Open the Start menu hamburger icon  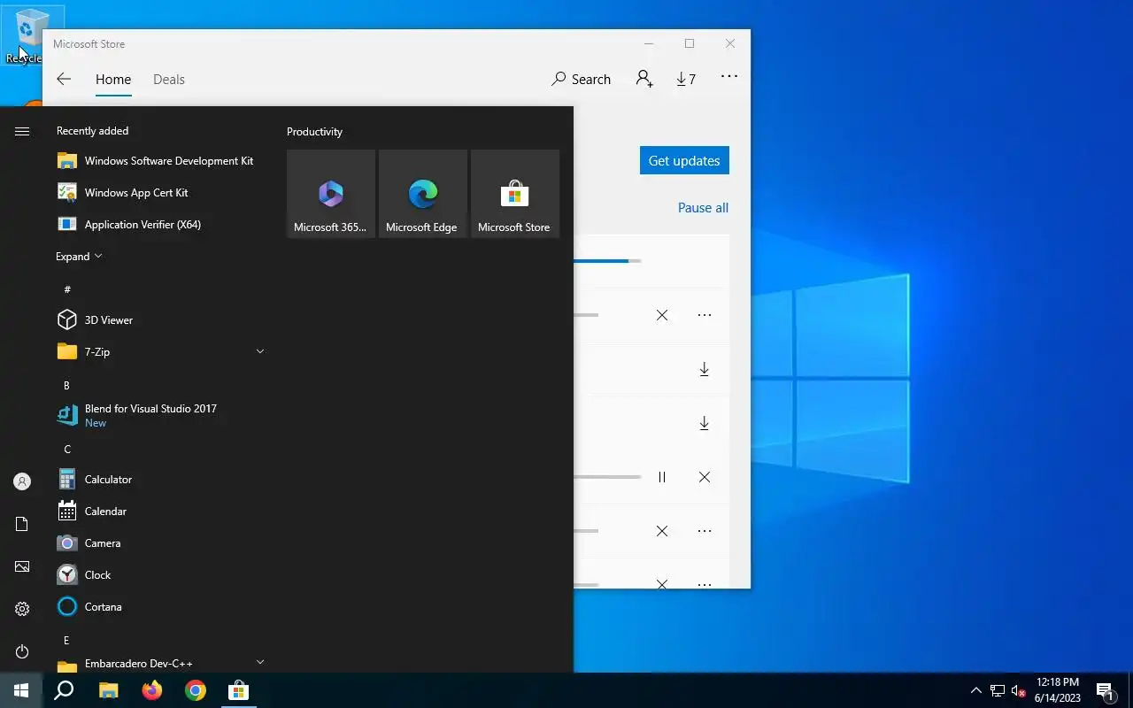22,131
